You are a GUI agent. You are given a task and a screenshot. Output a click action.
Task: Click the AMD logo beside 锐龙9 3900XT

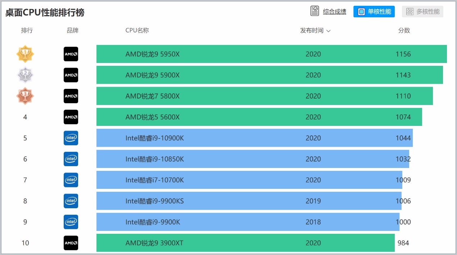[71, 243]
